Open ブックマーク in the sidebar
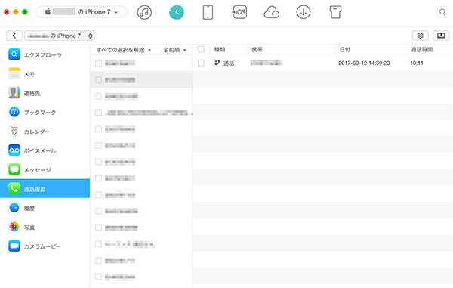The image size is (453, 288). 45,112
